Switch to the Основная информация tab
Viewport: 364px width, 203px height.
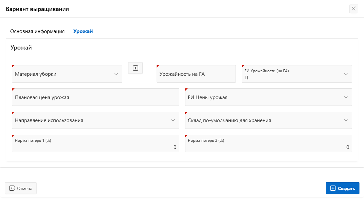coord(38,31)
